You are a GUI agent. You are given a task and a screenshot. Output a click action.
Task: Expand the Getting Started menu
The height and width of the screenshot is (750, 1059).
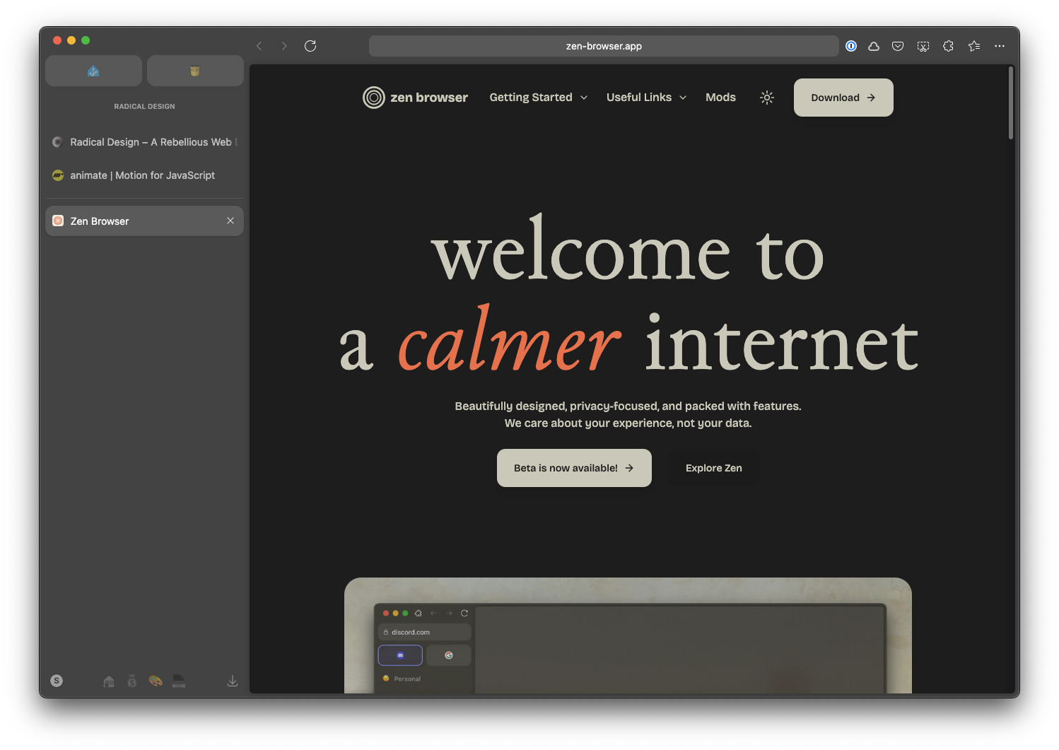pyautogui.click(x=539, y=98)
